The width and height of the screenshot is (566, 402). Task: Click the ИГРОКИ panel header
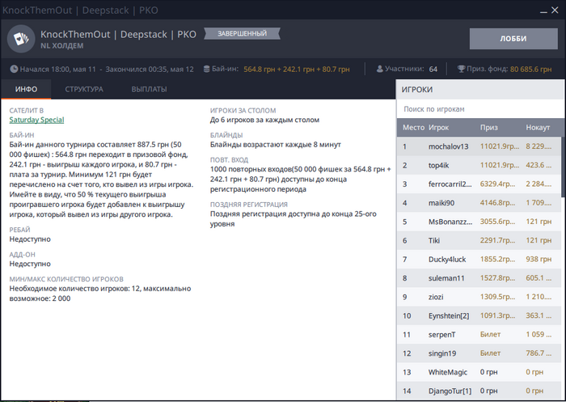coord(479,90)
